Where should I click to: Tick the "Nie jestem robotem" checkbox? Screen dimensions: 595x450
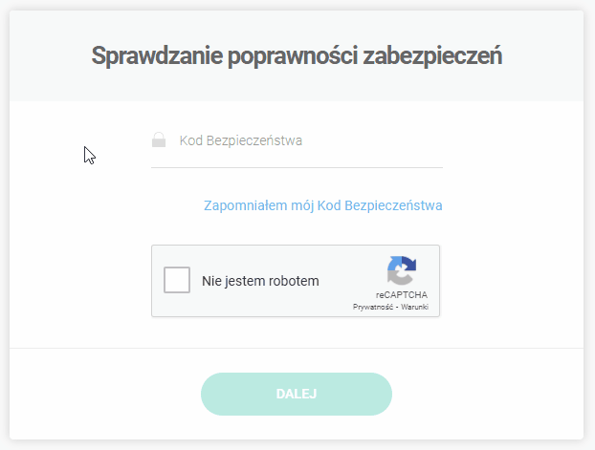tap(177, 281)
